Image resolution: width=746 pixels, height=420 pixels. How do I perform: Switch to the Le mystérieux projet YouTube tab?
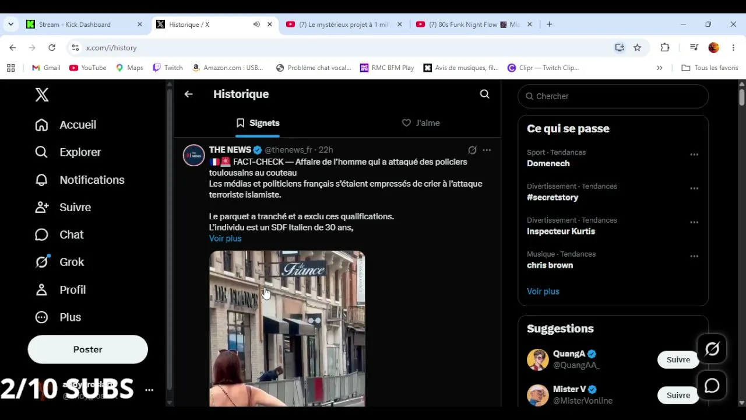pyautogui.click(x=344, y=24)
